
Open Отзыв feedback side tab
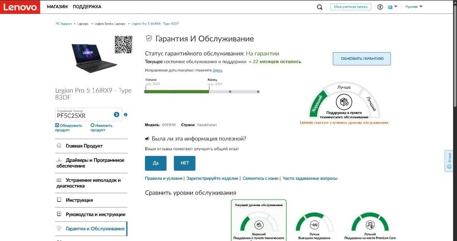pos(449,161)
